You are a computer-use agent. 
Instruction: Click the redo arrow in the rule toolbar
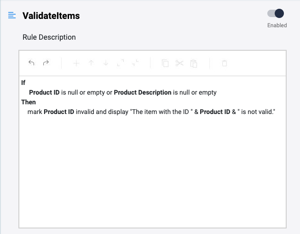[x=46, y=63]
